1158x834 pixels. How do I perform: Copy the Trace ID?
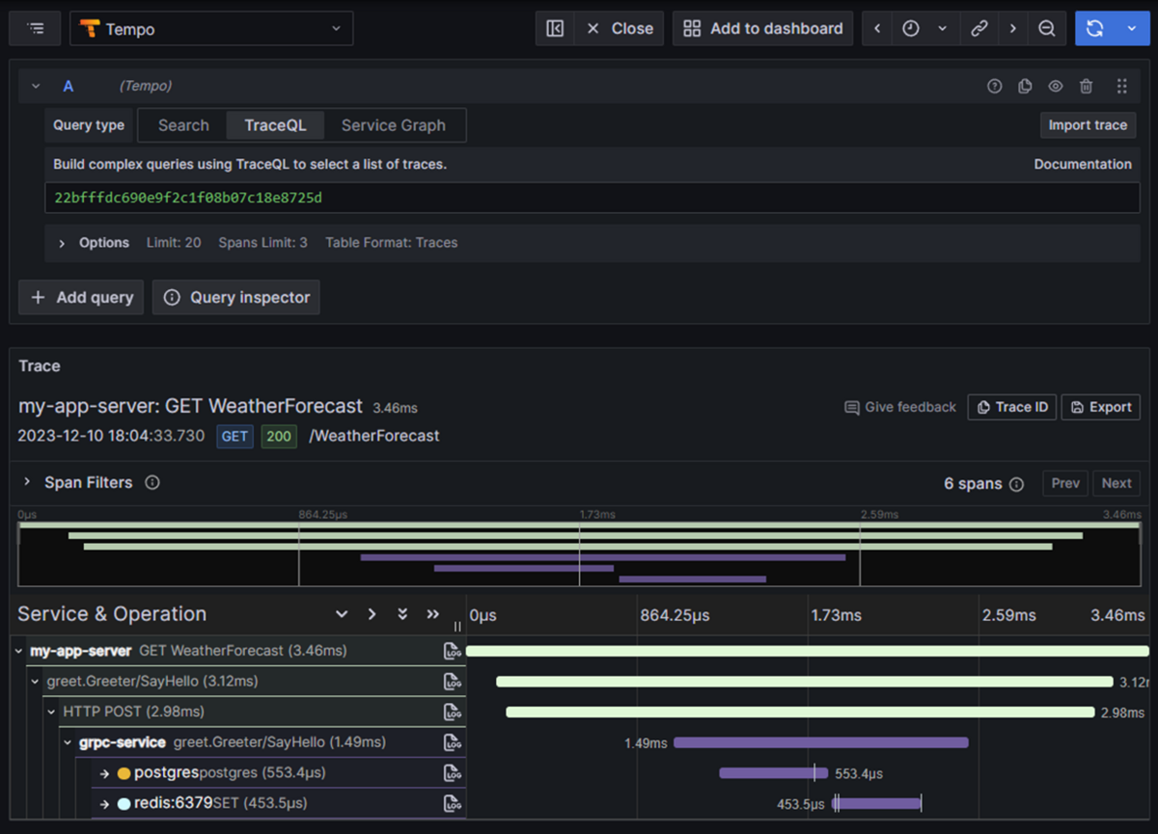[x=1012, y=407]
